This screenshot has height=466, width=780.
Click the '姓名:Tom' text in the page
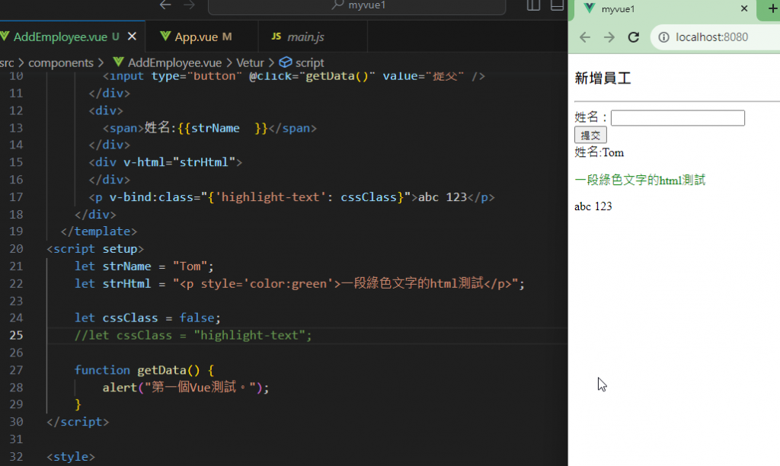[599, 152]
